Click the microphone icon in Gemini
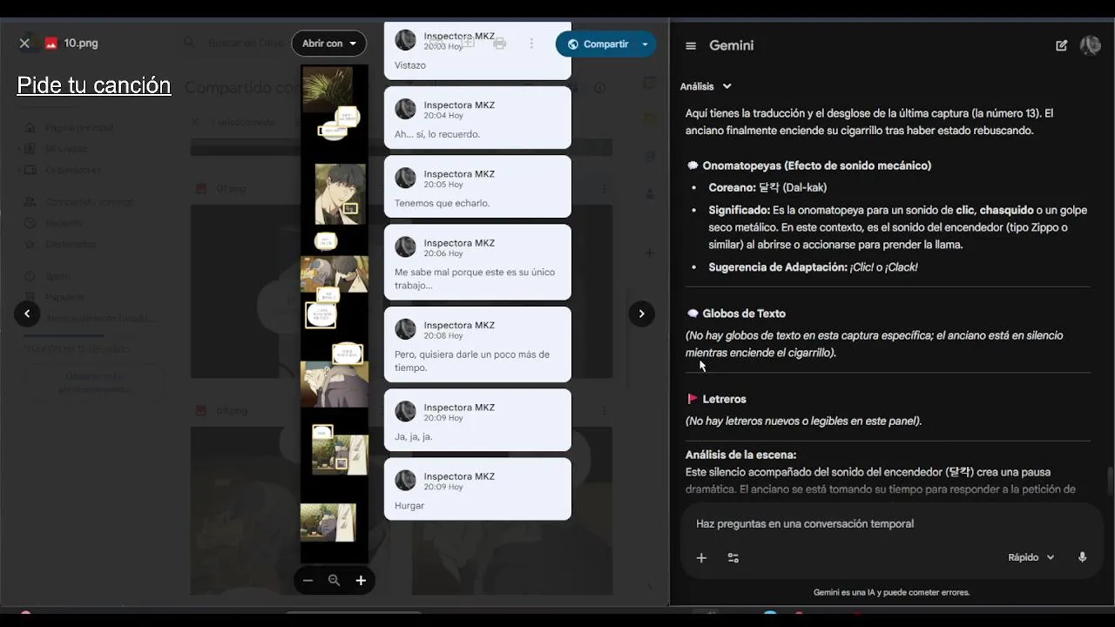The image size is (1115, 627). [1082, 557]
